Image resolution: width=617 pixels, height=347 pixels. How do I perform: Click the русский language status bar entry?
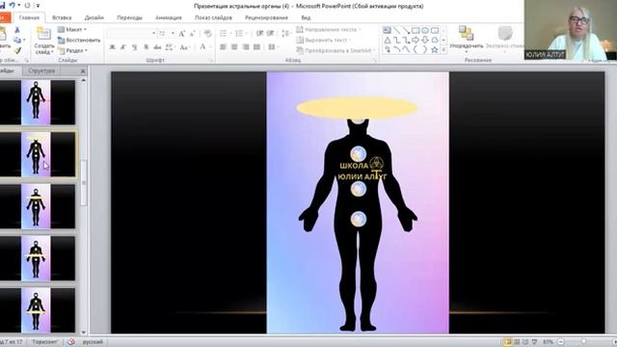[x=93, y=342]
